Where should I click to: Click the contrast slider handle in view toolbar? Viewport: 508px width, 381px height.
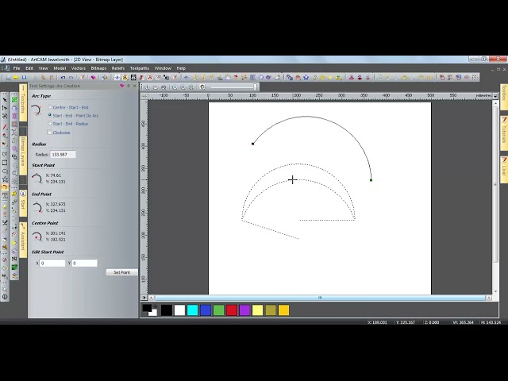coord(256,87)
